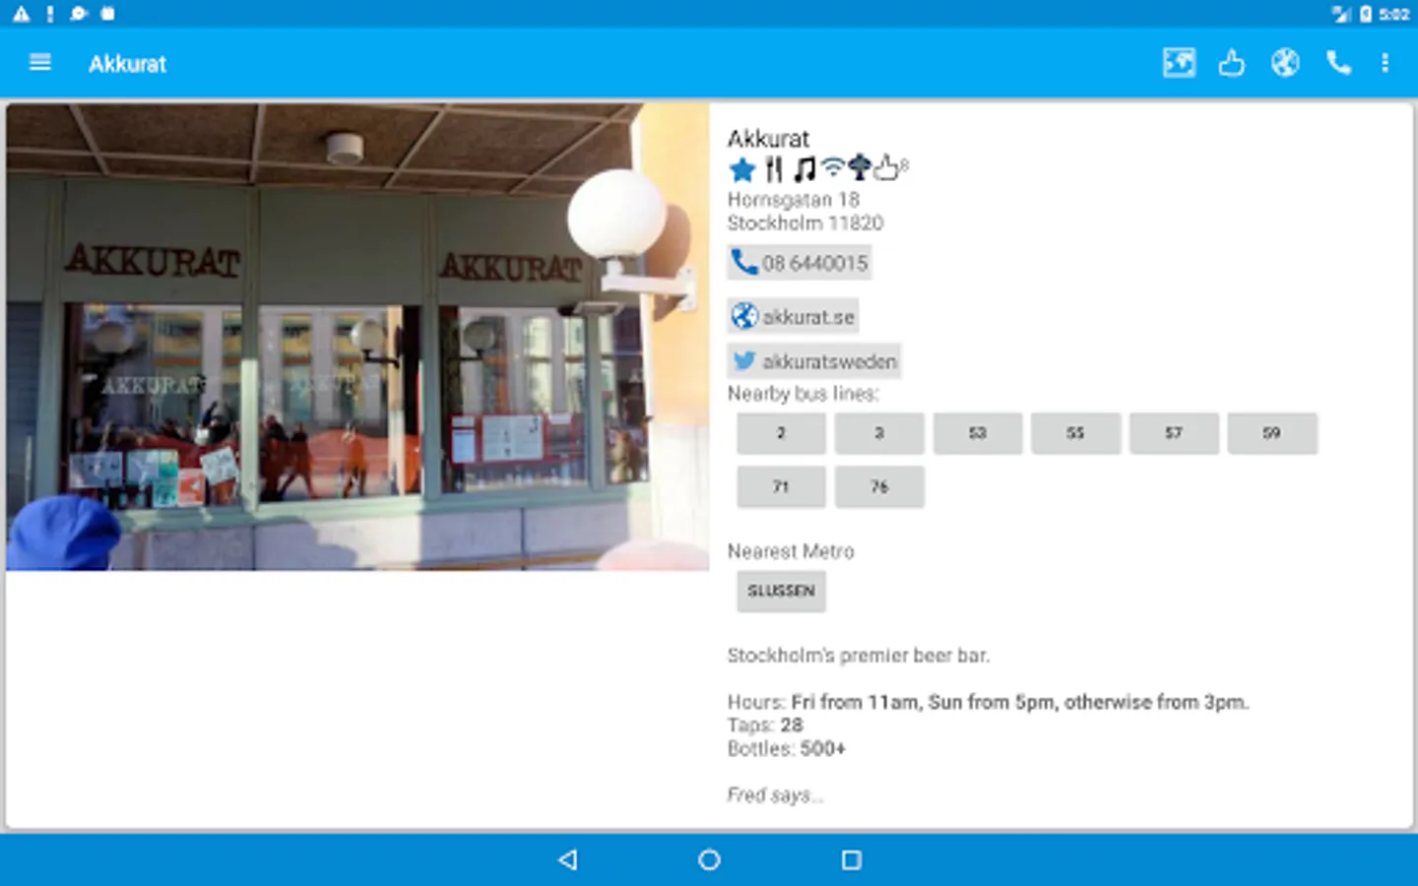This screenshot has width=1418, height=886.
Task: Open the akkurat.se website link
Action: [x=793, y=316]
